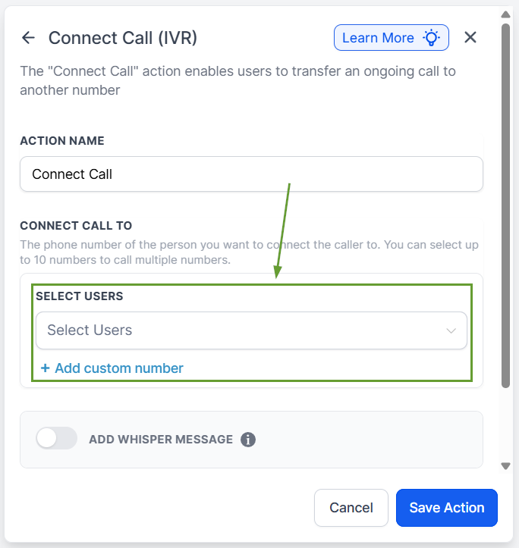Click the ACTION NAME field label
Viewport: 519px width, 548px height.
coord(62,141)
